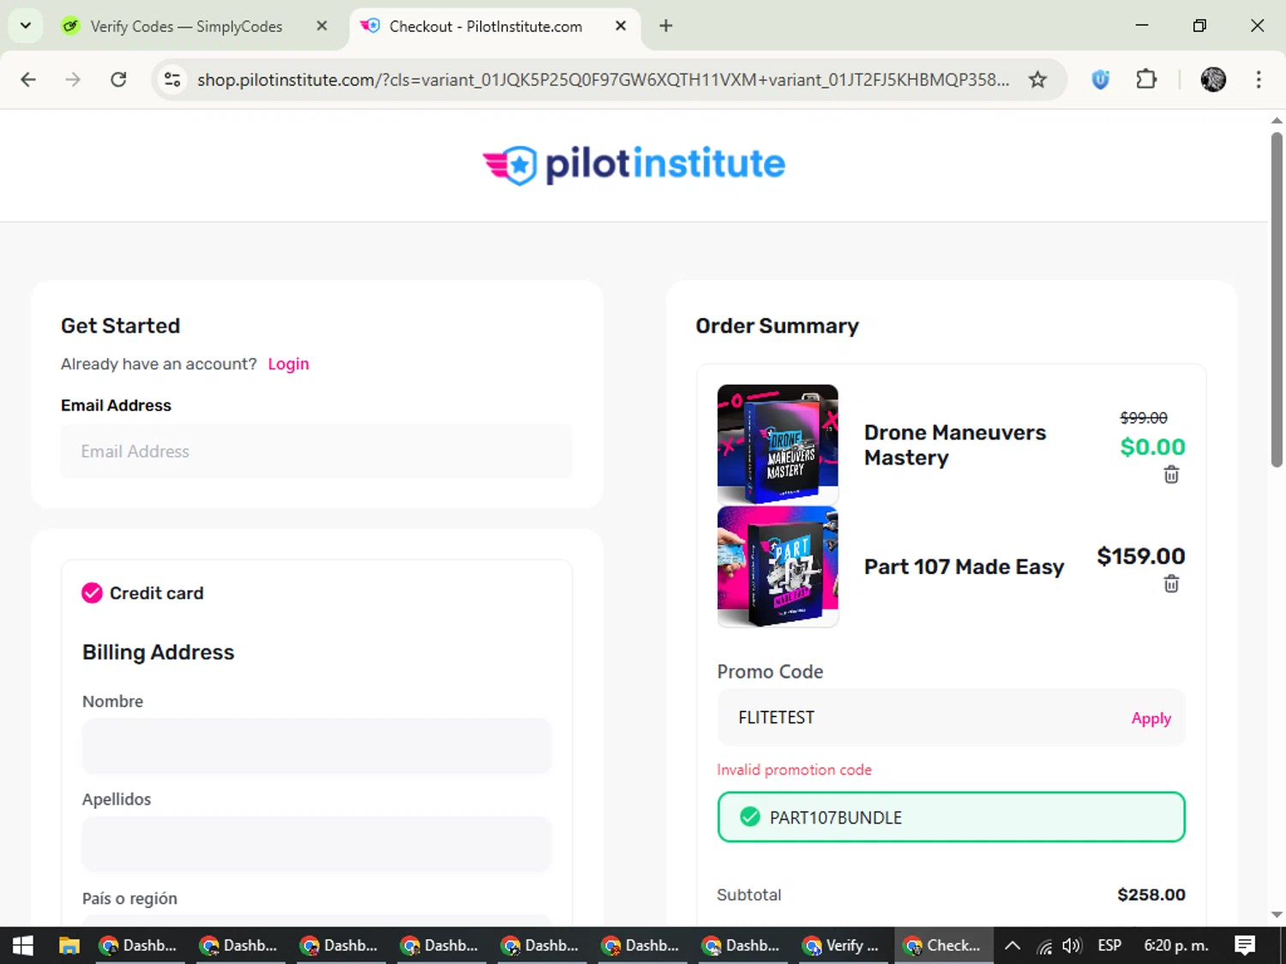Viewport: 1286px width, 964px height.
Task: Click the $159.00 price
Action: point(1140,556)
